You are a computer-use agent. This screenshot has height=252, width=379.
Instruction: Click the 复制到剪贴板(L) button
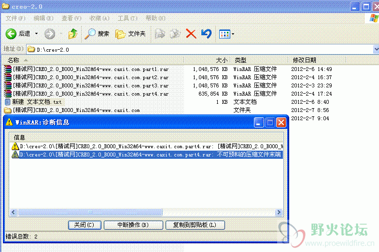(x=195, y=225)
